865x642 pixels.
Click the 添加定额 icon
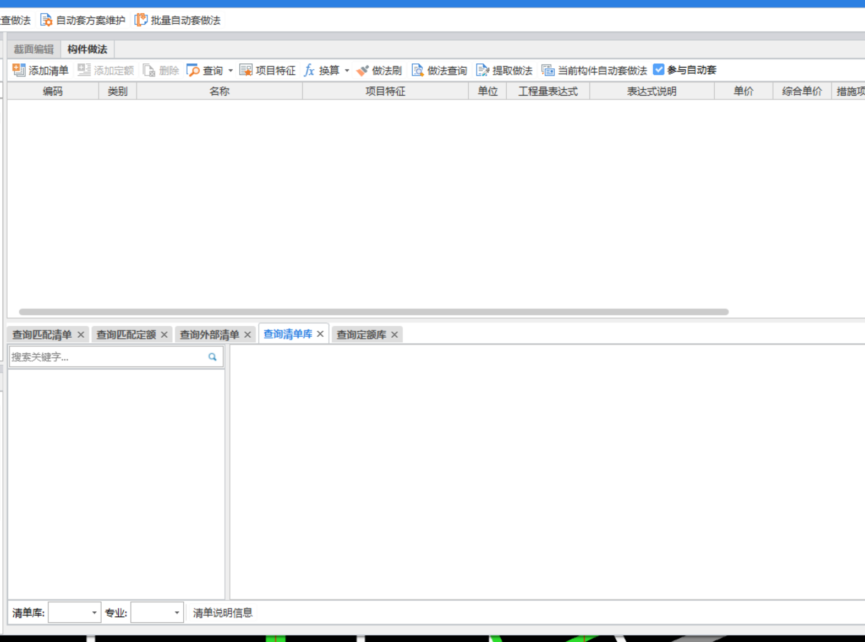click(x=84, y=70)
